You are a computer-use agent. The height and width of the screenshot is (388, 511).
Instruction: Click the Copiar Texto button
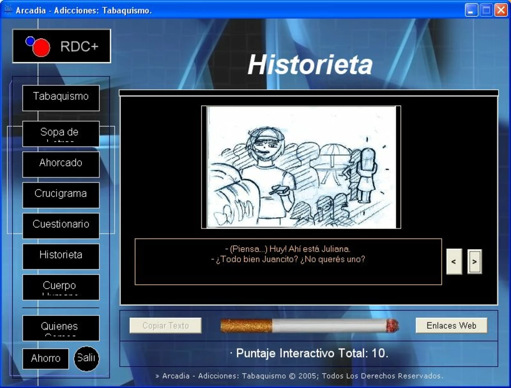(165, 325)
